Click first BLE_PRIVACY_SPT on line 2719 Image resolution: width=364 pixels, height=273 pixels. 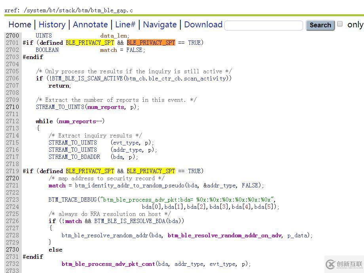click(90, 171)
